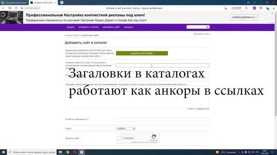277x155 pixels.
Task: Click the E-mail input field
Action: pyautogui.click(x=163, y=119)
